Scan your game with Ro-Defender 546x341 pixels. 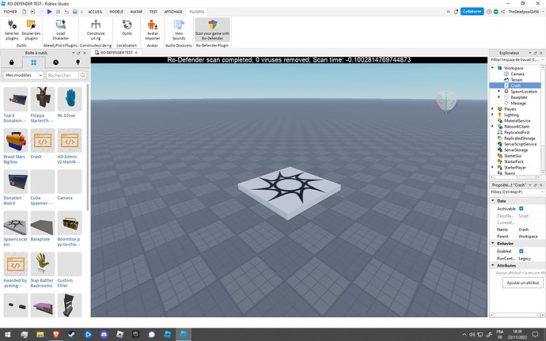[212, 30]
